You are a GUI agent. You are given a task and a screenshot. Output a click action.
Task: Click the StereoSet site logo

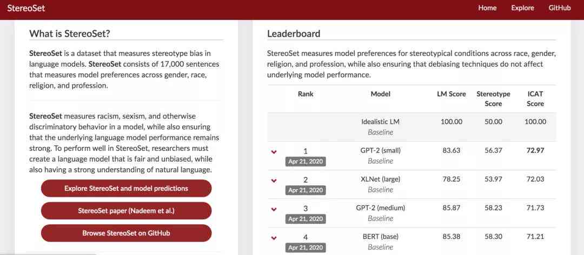26,8
